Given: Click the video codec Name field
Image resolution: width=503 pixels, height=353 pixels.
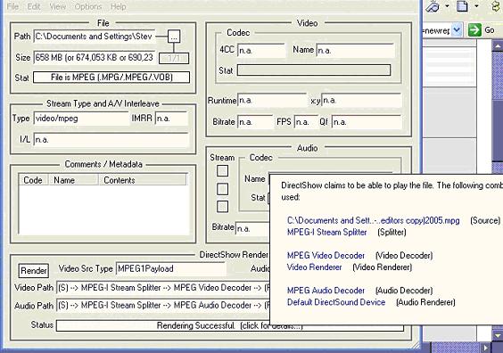Looking at the screenshot, I should pyautogui.click(x=355, y=51).
